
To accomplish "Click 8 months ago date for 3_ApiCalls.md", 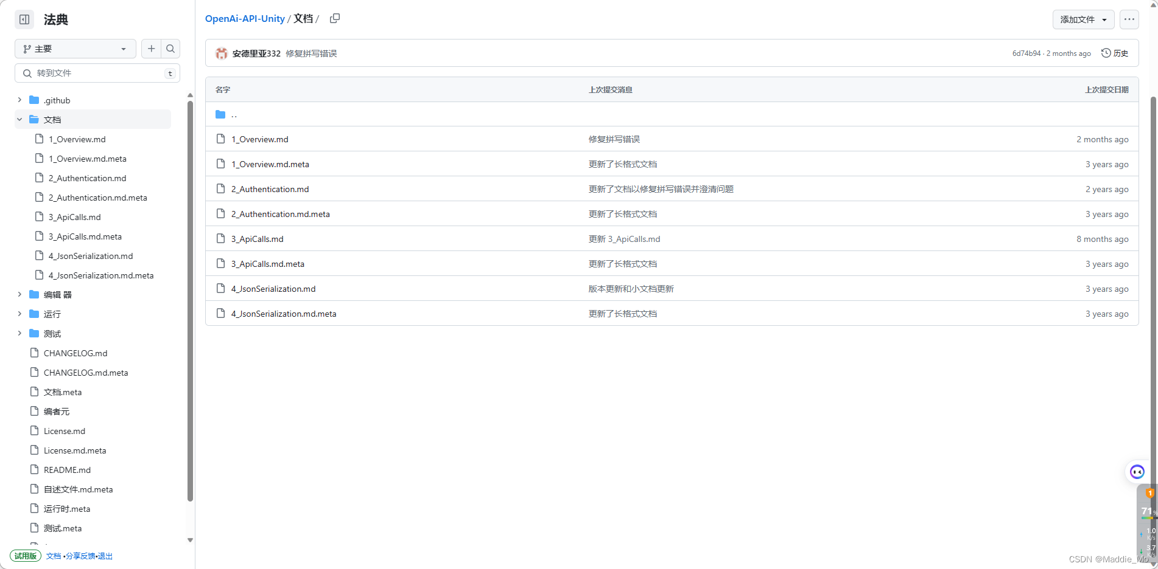I will (1103, 239).
